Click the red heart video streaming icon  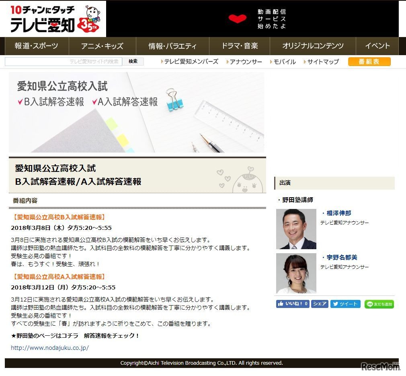tap(238, 19)
